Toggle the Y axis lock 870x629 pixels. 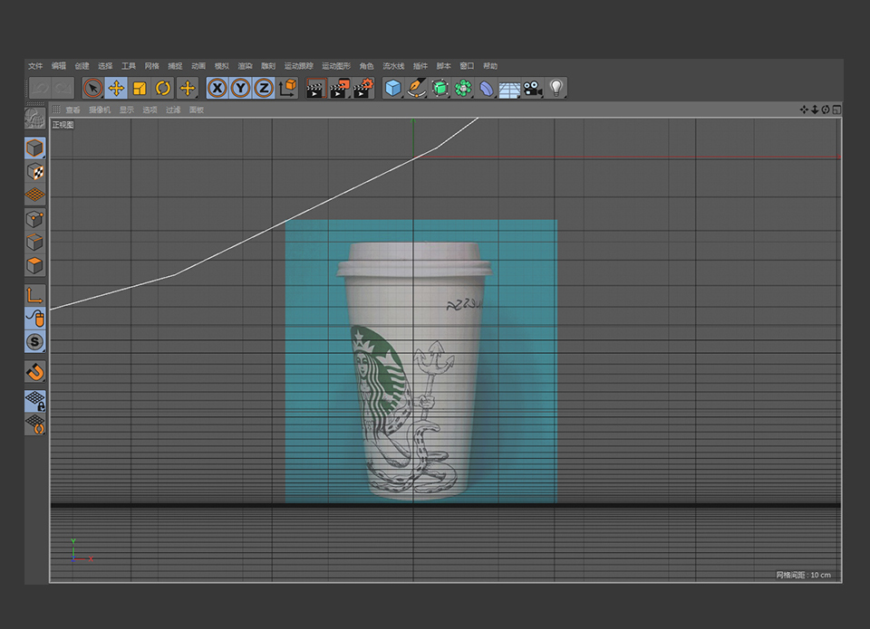[240, 88]
